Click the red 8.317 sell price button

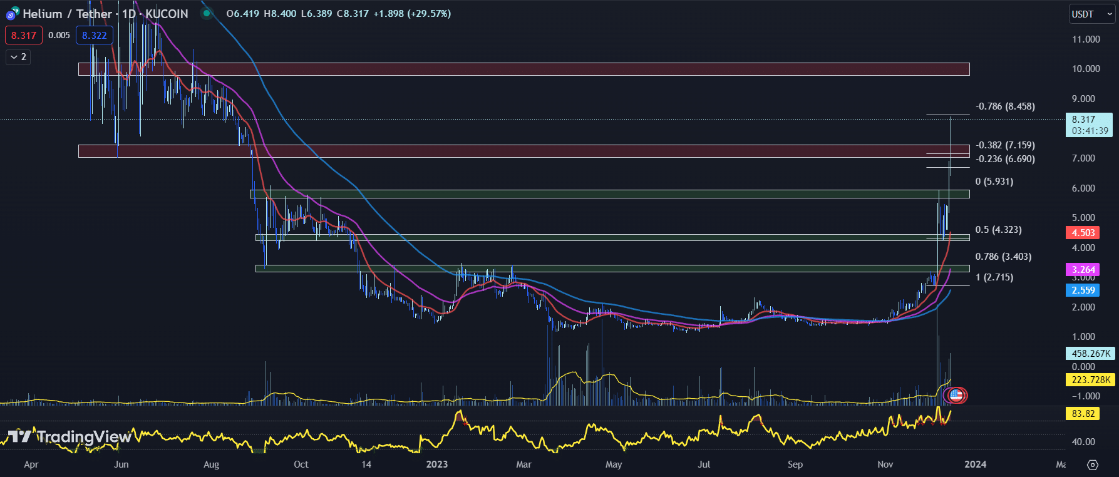24,35
